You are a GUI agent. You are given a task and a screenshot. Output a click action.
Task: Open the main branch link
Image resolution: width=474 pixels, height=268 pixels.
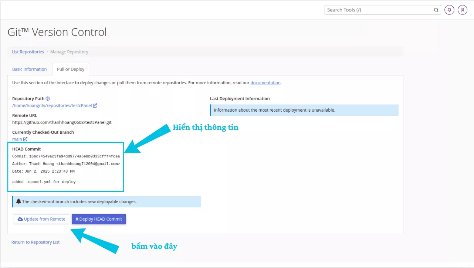(16, 139)
